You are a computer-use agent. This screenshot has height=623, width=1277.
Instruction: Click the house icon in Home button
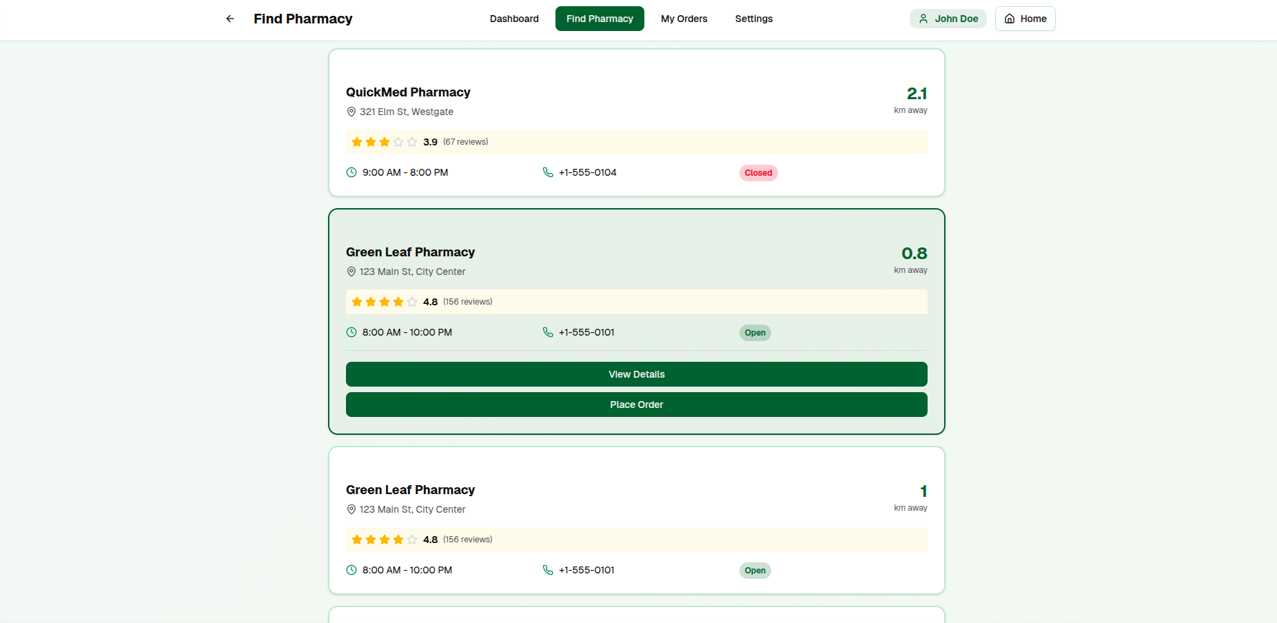(x=1010, y=19)
